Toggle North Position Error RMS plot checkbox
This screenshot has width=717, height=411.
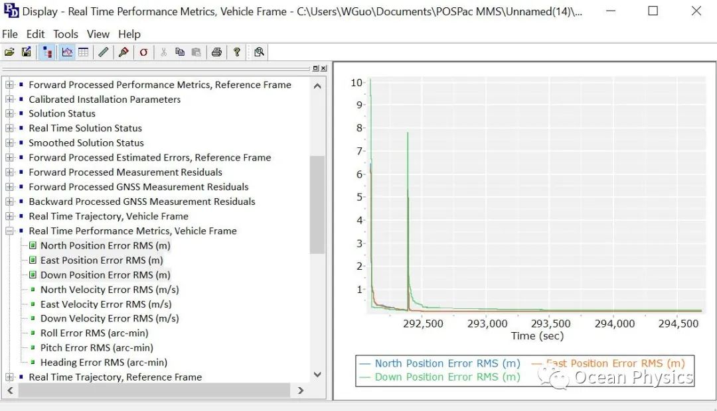[33, 246]
